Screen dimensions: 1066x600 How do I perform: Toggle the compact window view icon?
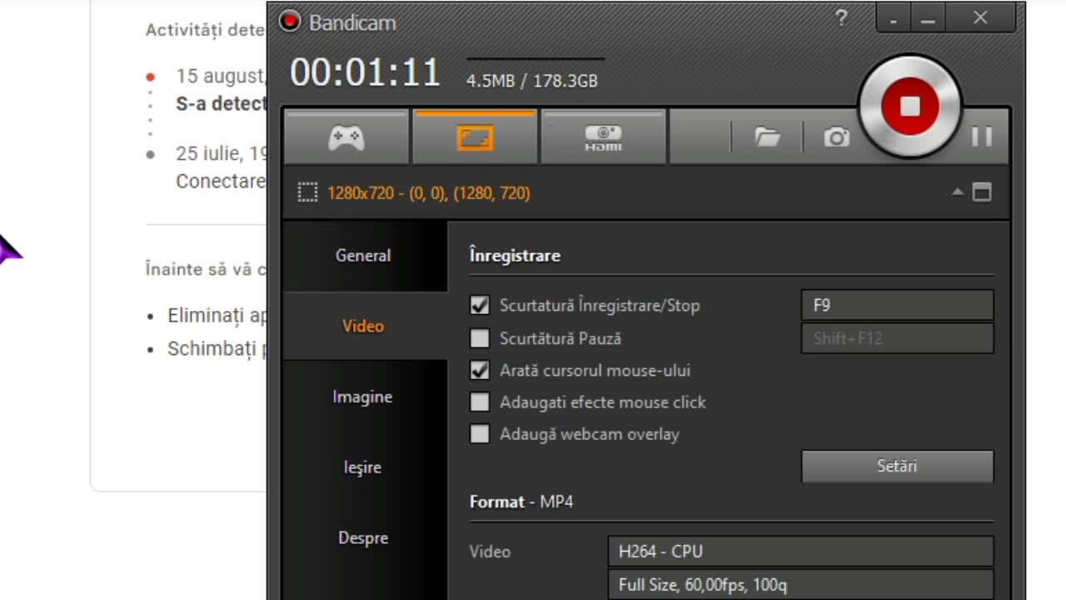(x=982, y=192)
